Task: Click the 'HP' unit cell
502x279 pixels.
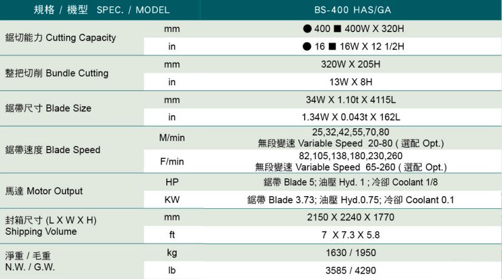Action: pos(172,182)
